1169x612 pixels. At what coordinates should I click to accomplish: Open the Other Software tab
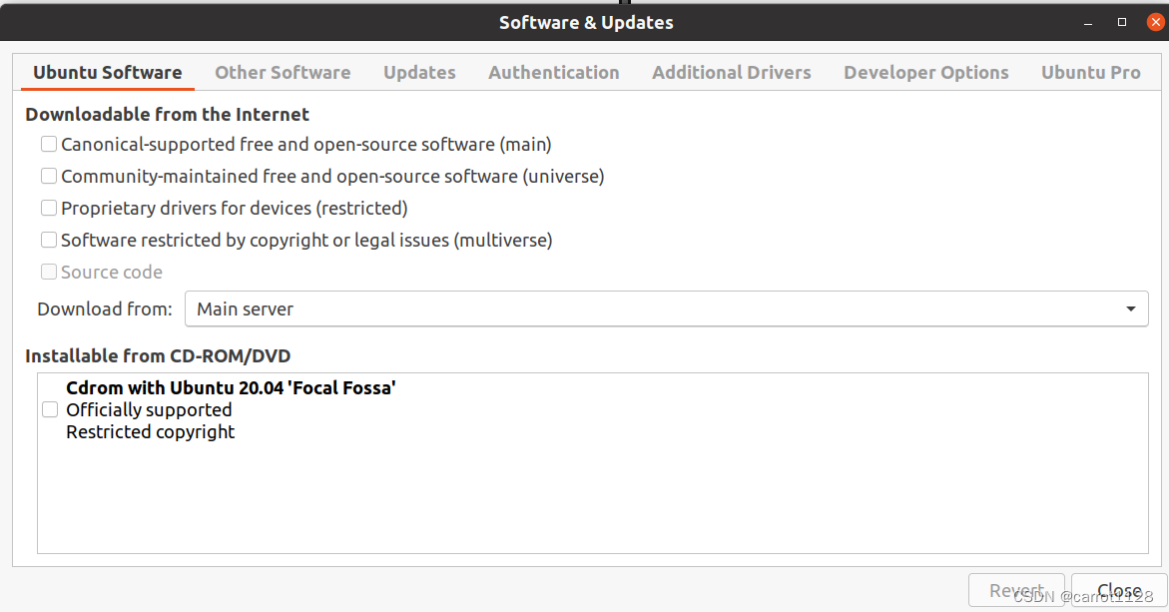(283, 72)
